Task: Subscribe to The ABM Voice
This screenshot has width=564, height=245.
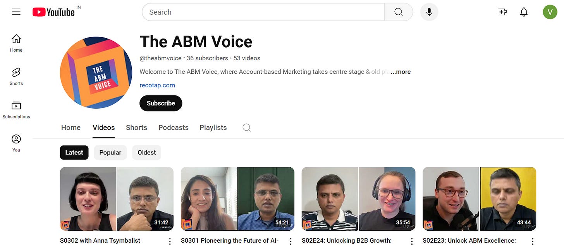Action: 161,103
